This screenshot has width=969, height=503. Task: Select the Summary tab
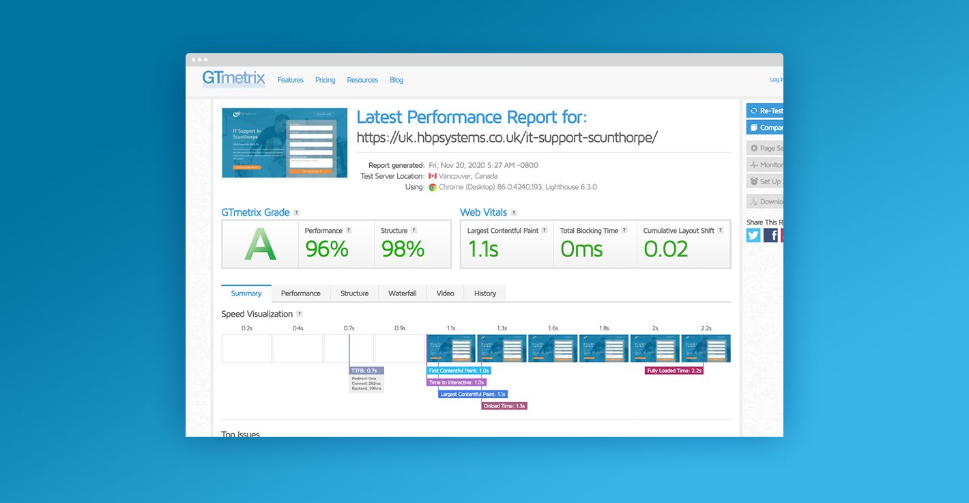(x=246, y=293)
